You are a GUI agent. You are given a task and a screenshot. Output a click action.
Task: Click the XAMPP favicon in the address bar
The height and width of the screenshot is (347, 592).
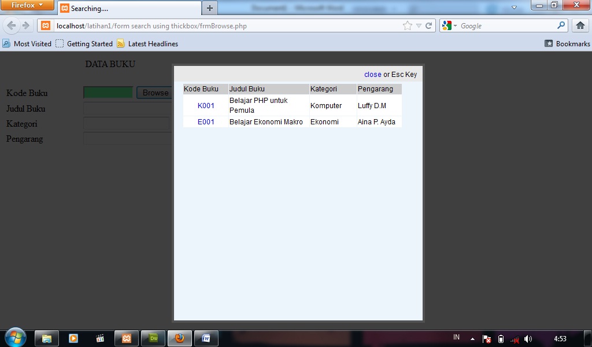45,25
